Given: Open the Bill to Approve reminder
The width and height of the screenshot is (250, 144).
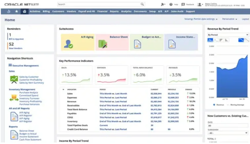Looking at the screenshot, I should [16, 39].
